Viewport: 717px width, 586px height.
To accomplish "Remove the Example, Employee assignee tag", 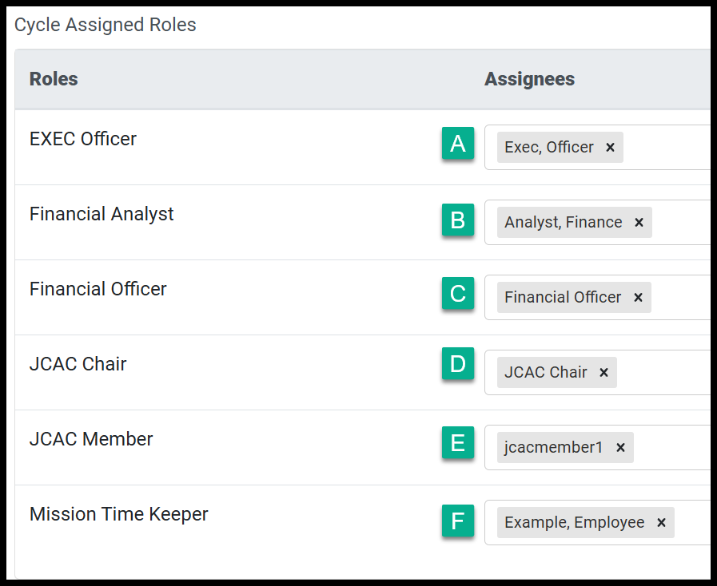I will 661,522.
